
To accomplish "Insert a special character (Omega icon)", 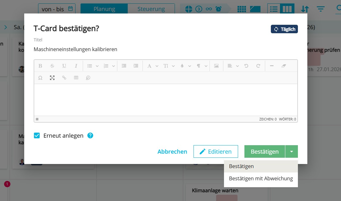I will tap(40, 78).
